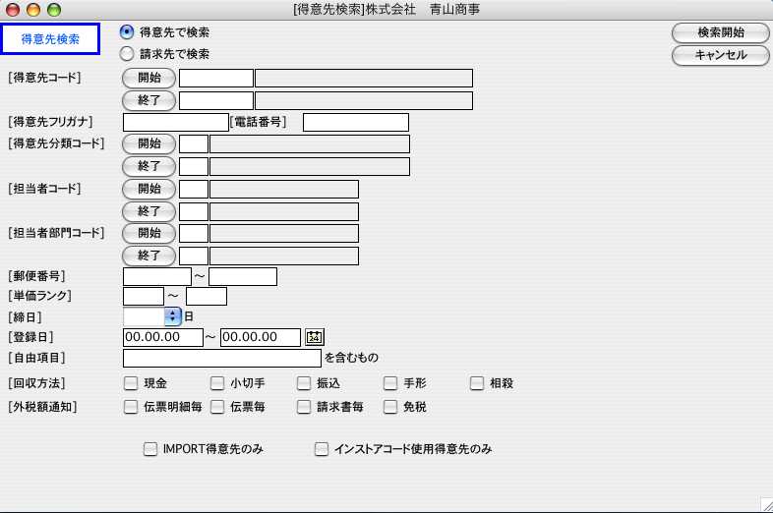Viewport: 773px width, 513px height.
Task: Open the 締日 dropdown stepper
Action: point(173,316)
